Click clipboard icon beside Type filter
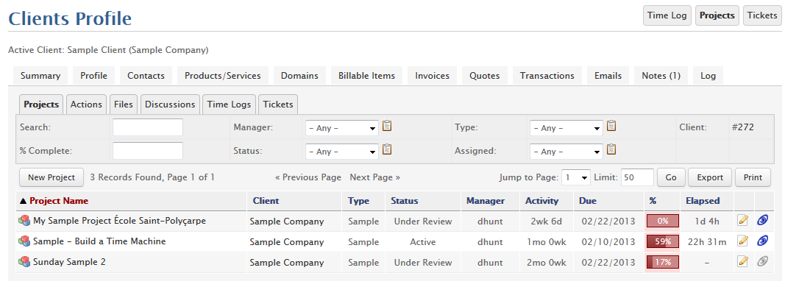Viewport: 785px width, 287px height. coord(611,127)
